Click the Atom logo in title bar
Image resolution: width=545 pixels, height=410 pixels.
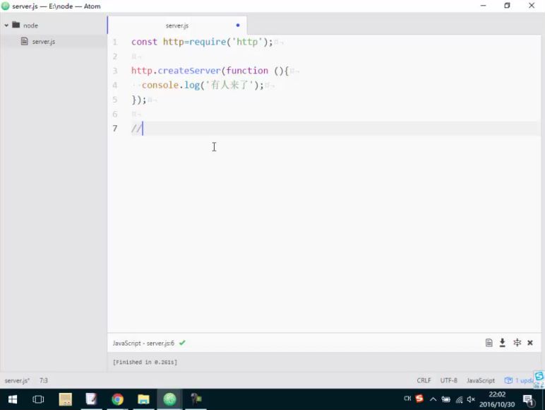5,6
